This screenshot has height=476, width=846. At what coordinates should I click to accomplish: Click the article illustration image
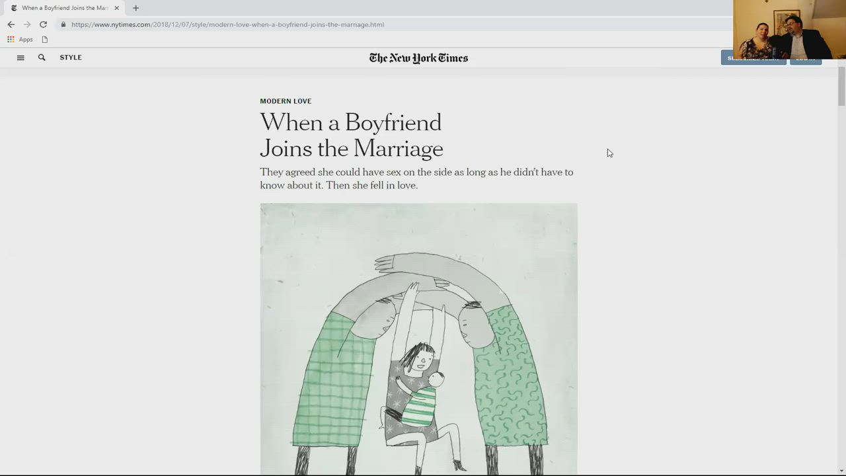tap(418, 338)
